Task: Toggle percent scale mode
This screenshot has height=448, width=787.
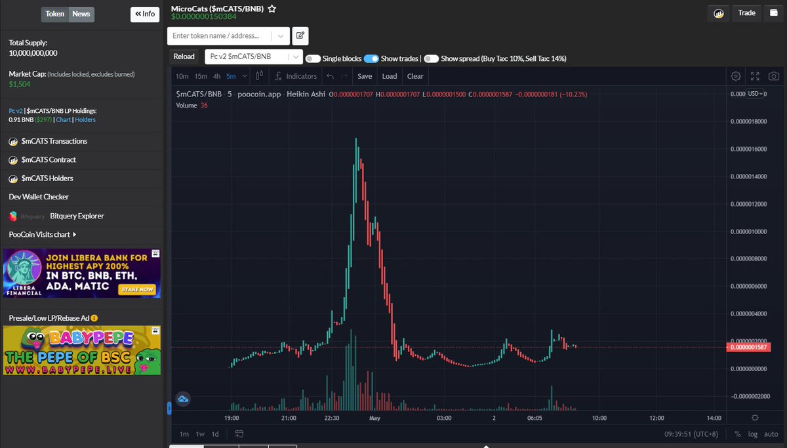Action: (x=737, y=434)
